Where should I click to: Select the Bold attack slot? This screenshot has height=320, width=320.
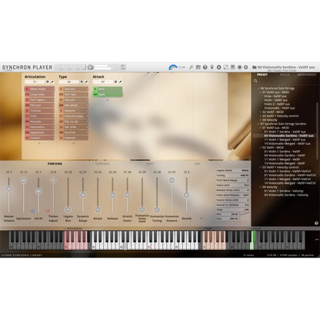(108, 89)
